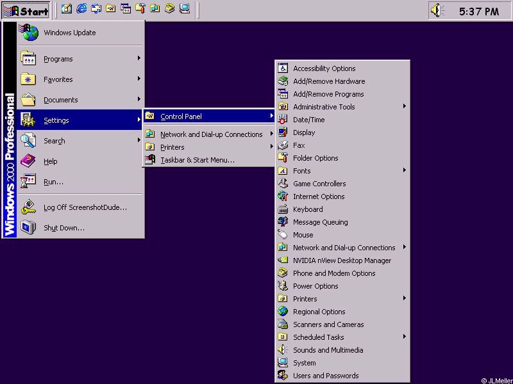Click the computer monitor quick launch icon
513x384 pixels.
pos(185,9)
